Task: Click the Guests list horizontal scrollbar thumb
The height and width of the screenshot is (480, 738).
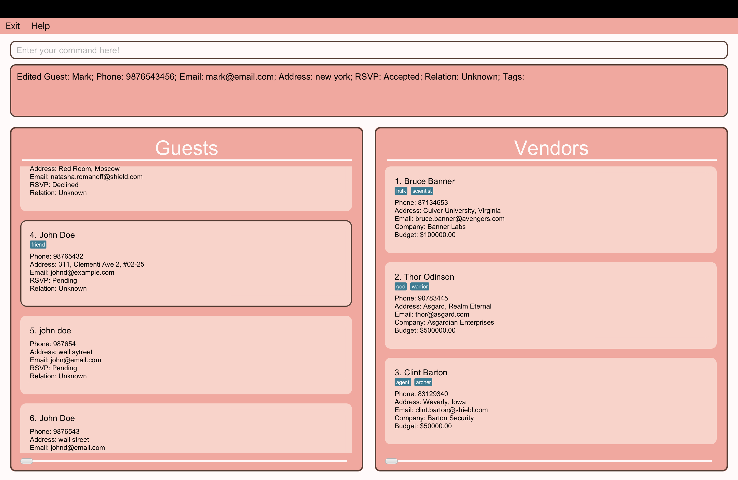Action: click(x=27, y=461)
